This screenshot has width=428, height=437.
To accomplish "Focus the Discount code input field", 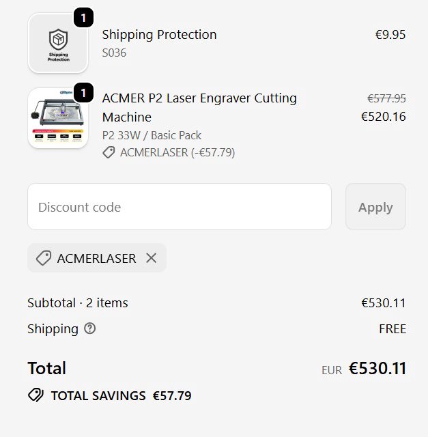I will (x=179, y=207).
